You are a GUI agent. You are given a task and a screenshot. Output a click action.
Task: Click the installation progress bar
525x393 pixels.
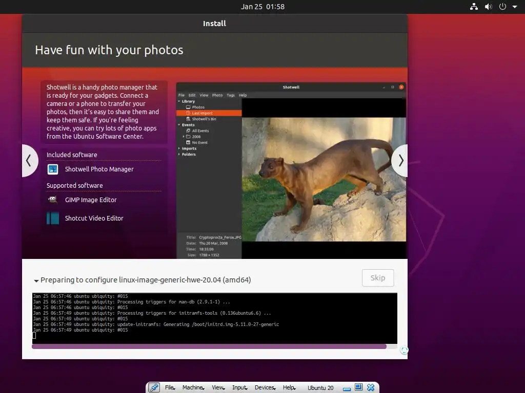214,346
